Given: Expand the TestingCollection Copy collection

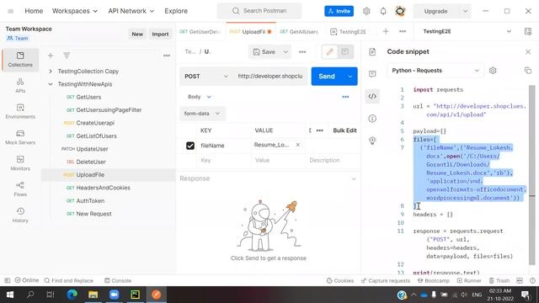Looking at the screenshot, I should 51,71.
